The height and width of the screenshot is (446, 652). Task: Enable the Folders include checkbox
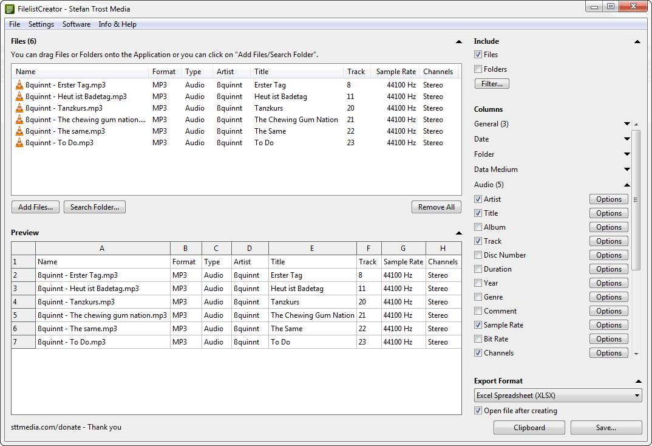(478, 69)
